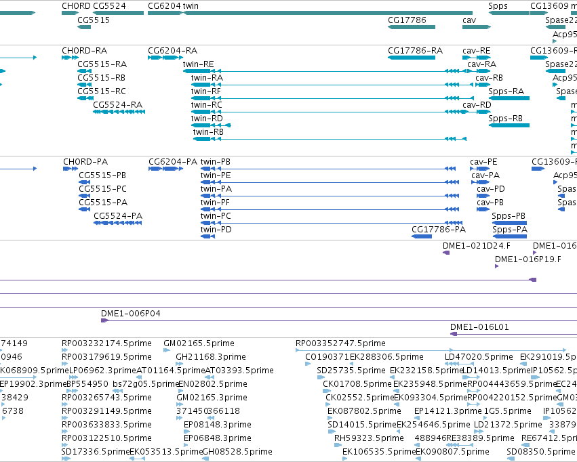Screen dimensions: 577x462
Task: Select the Spps gene label
Action: pos(498,6)
